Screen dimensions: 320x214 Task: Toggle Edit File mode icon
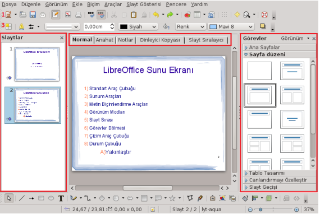[x=56, y=15]
